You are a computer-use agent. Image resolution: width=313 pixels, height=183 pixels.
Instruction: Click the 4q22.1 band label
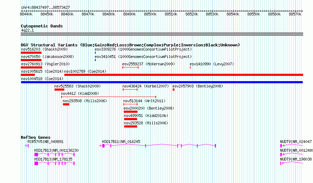pos(27,31)
